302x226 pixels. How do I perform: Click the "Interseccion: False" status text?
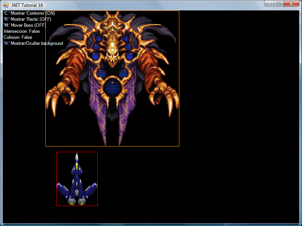click(x=22, y=31)
